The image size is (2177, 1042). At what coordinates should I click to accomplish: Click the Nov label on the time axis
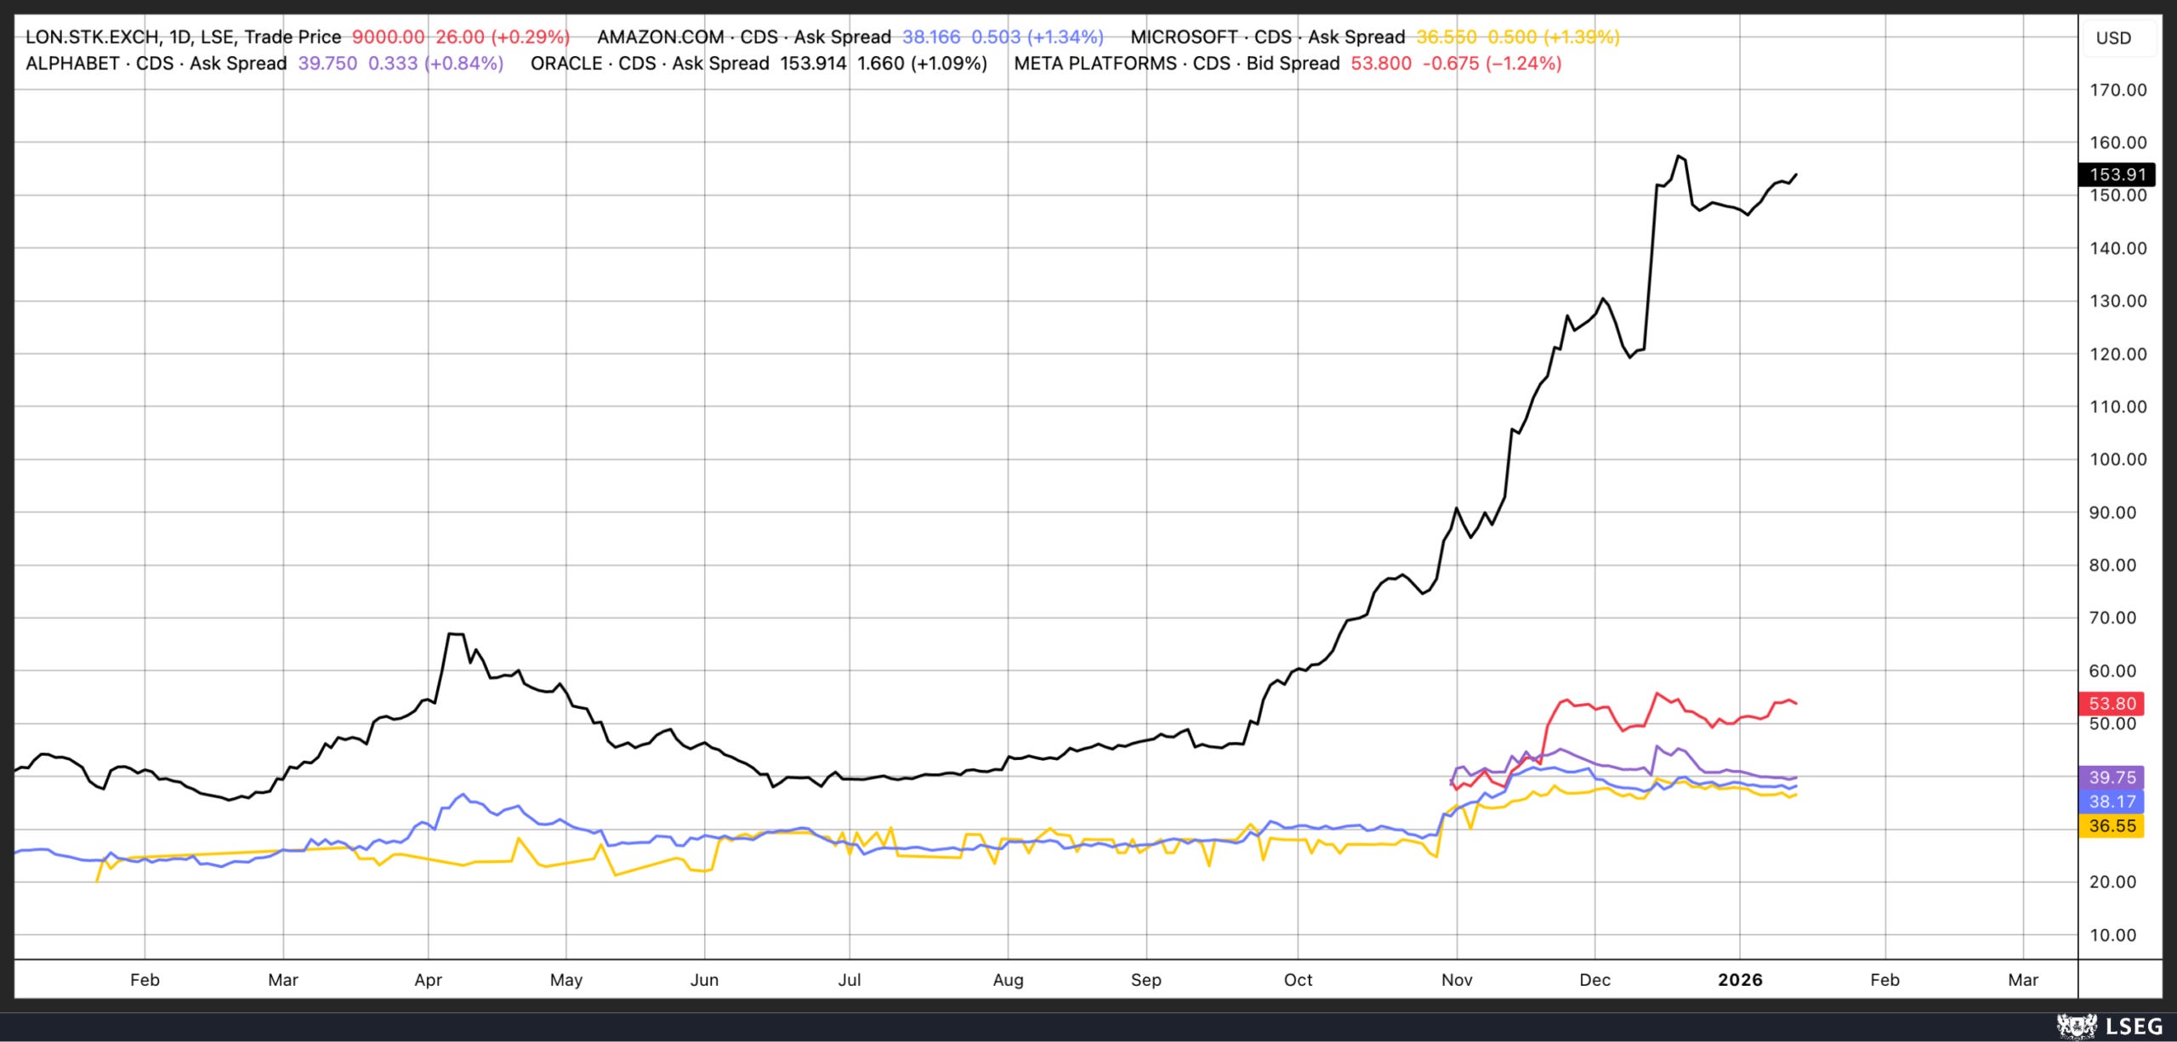tap(1457, 980)
